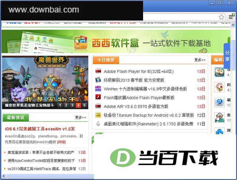Click the red [详细] details link
Screen dimensions: 237x180
click(61, 142)
